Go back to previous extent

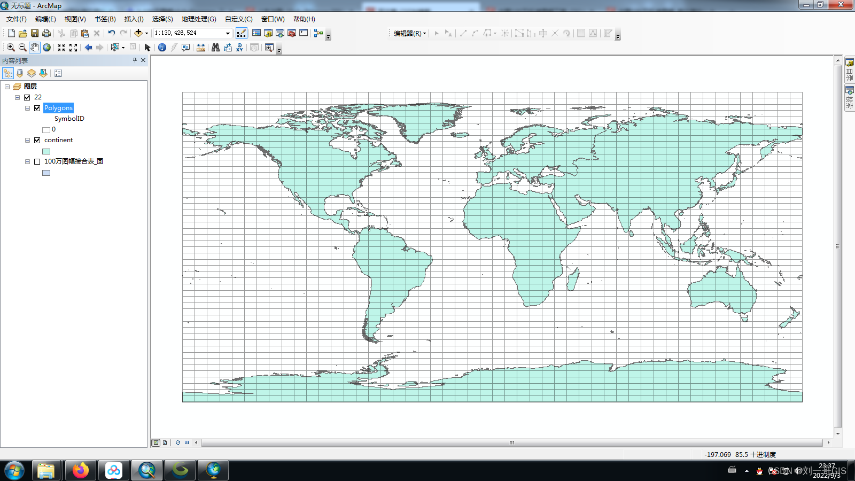click(x=88, y=48)
